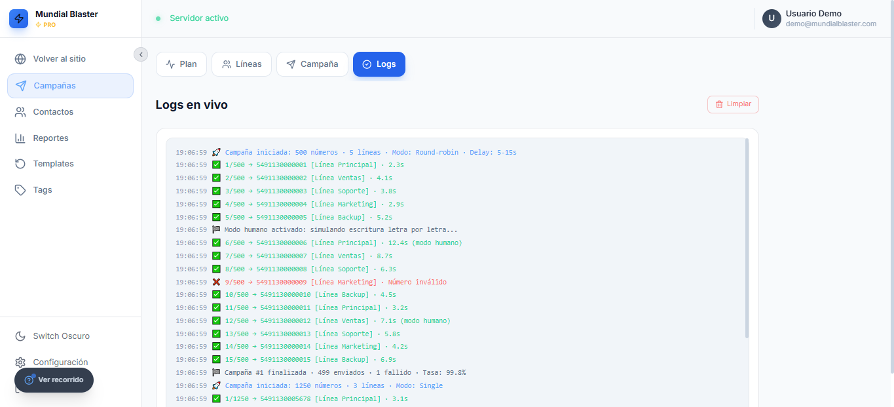Start the Ver recorrido tour
Image resolution: width=894 pixels, height=407 pixels.
(54, 380)
